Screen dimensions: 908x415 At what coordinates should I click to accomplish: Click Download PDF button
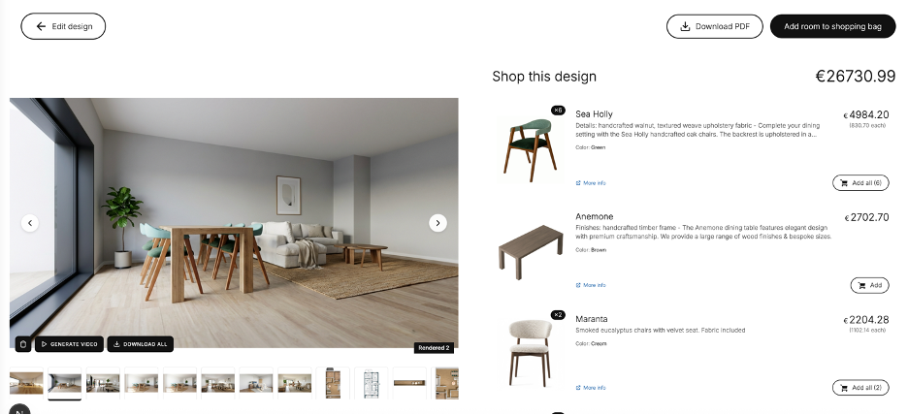click(x=715, y=26)
